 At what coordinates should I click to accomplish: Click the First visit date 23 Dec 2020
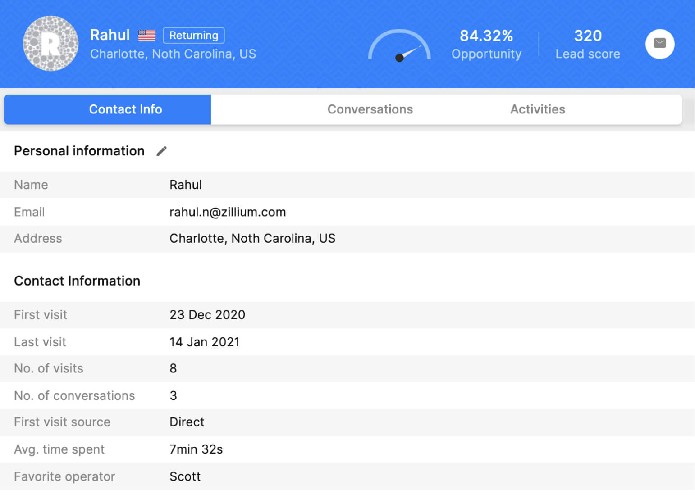point(207,315)
